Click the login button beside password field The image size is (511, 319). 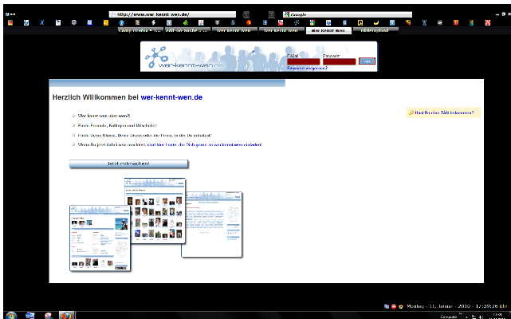click(x=367, y=61)
